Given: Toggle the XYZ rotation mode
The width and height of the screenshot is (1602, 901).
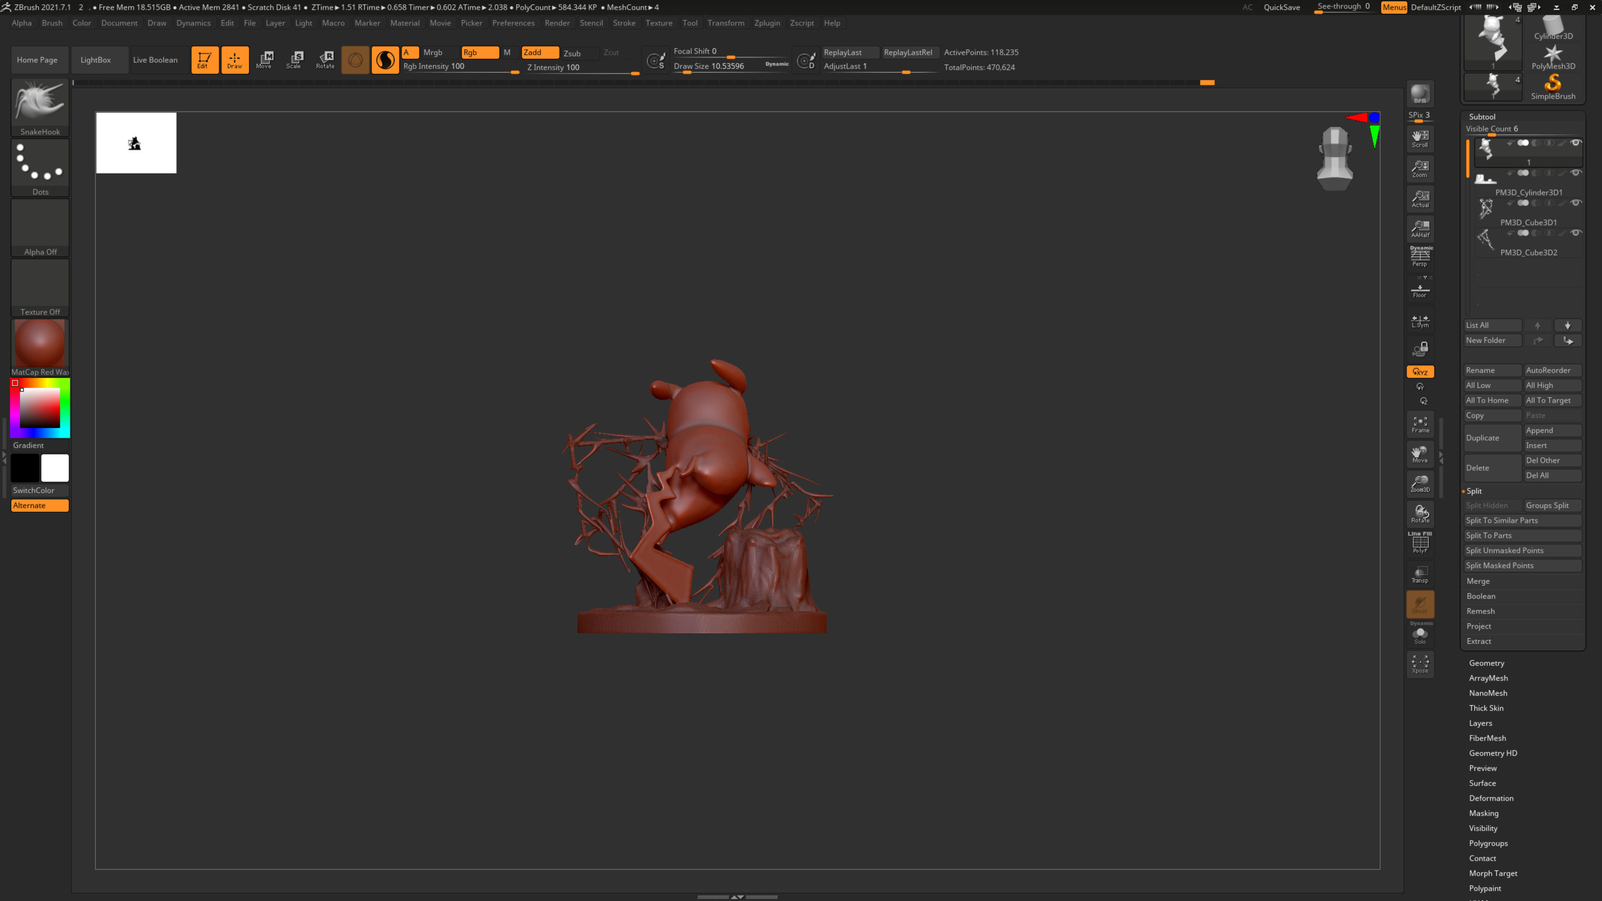Looking at the screenshot, I should tap(1420, 372).
